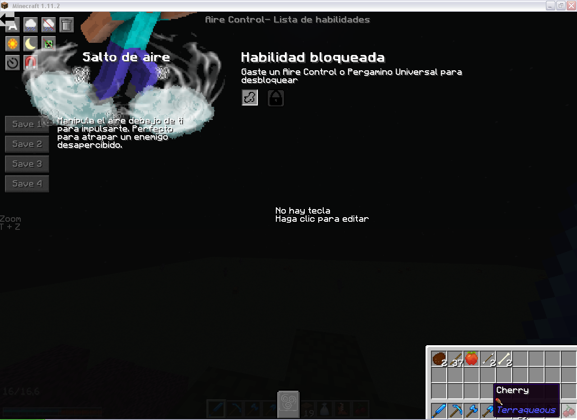Click 'Haga clic para editar' to set a keybind
Screen dimensions: 577x420
[x=322, y=219]
